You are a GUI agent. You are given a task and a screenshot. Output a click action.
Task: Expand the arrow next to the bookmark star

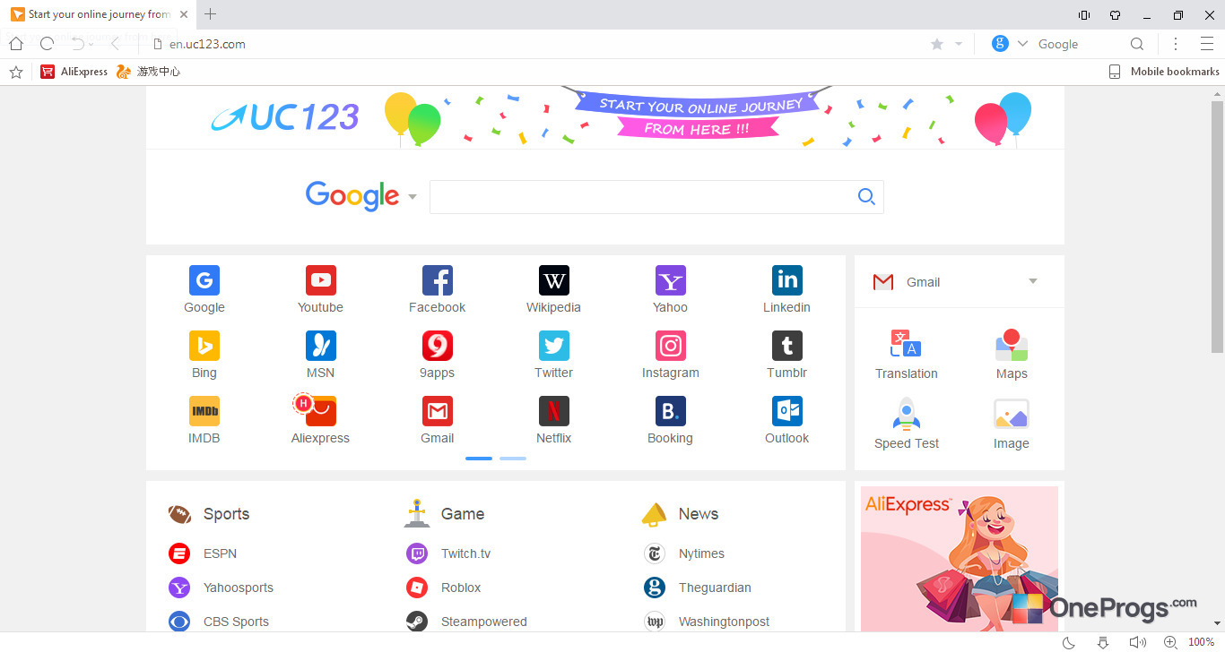click(958, 44)
